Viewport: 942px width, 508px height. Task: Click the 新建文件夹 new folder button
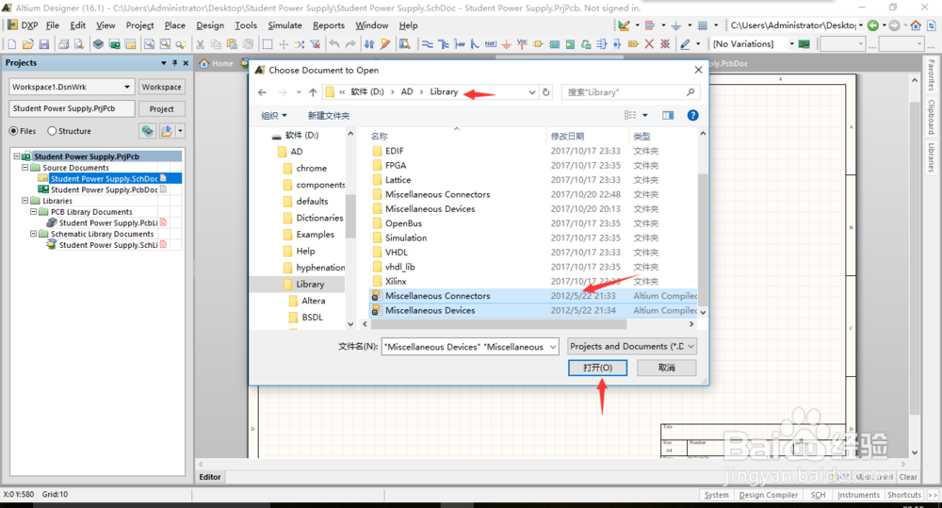tap(329, 115)
